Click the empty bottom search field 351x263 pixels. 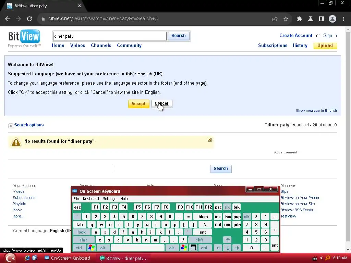pyautogui.click(x=161, y=168)
